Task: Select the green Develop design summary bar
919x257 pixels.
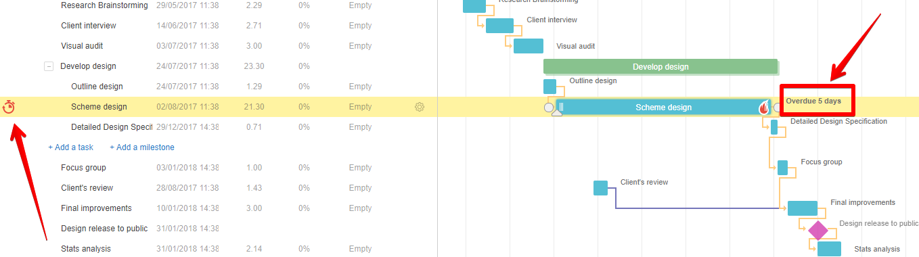Action: click(x=660, y=66)
